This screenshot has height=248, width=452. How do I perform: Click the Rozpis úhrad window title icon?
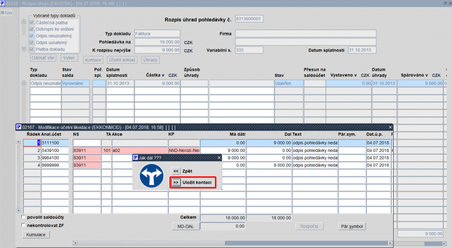pos(3,3)
